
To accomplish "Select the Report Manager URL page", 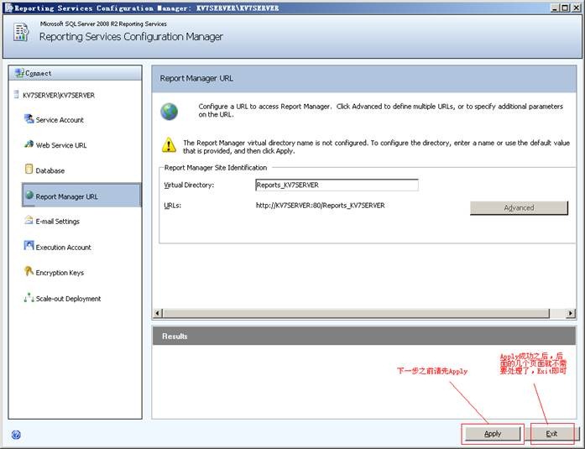I will pyautogui.click(x=81, y=195).
